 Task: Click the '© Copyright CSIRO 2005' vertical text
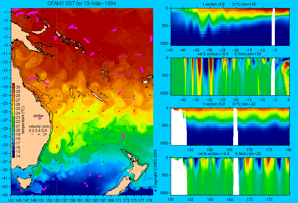pyautogui.click(x=155, y=171)
